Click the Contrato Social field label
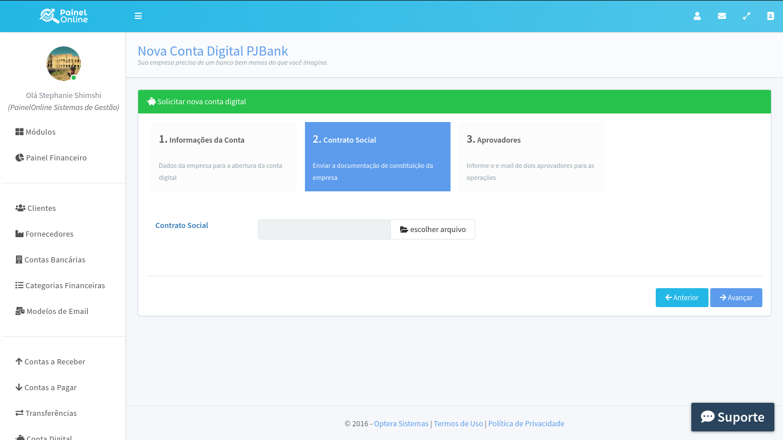This screenshot has width=783, height=440. [x=182, y=225]
